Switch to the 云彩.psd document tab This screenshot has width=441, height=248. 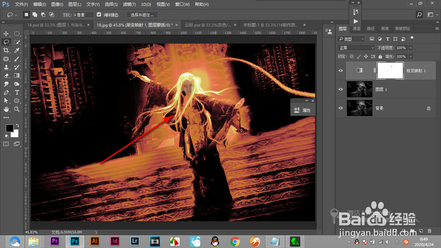208,25
